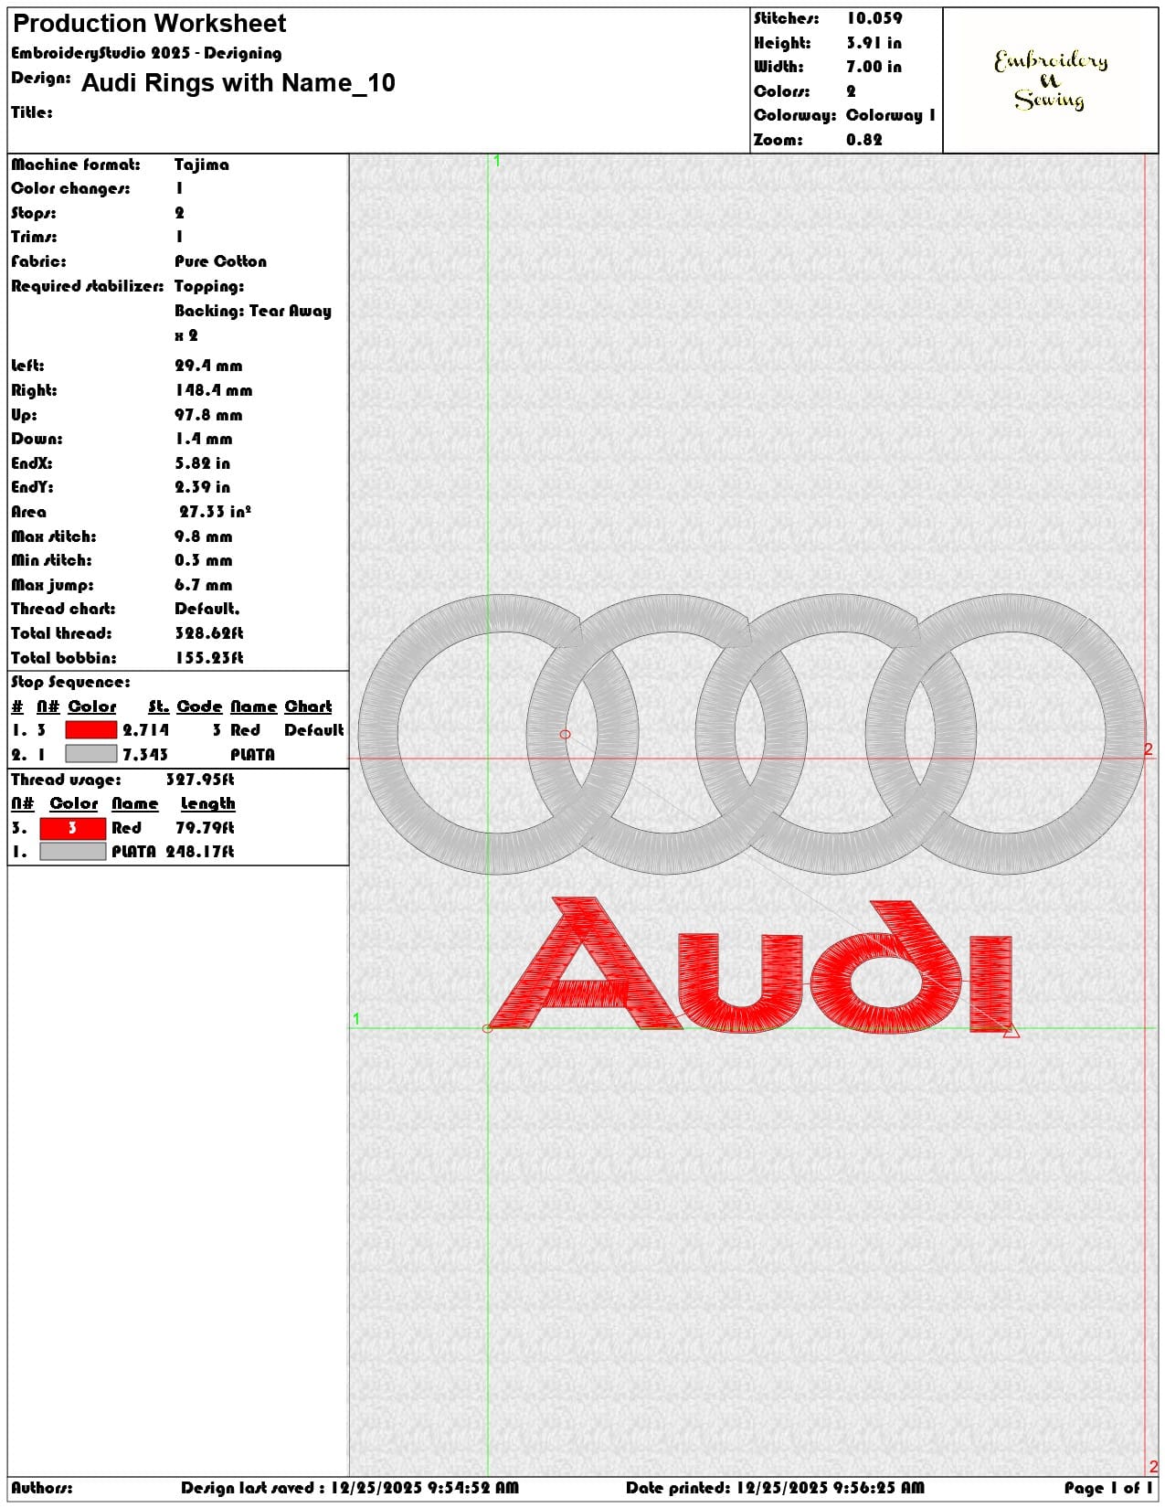Screen dimensions: 1165x1508
Task: Click the EndY value 2.39 in
Action: (x=202, y=487)
